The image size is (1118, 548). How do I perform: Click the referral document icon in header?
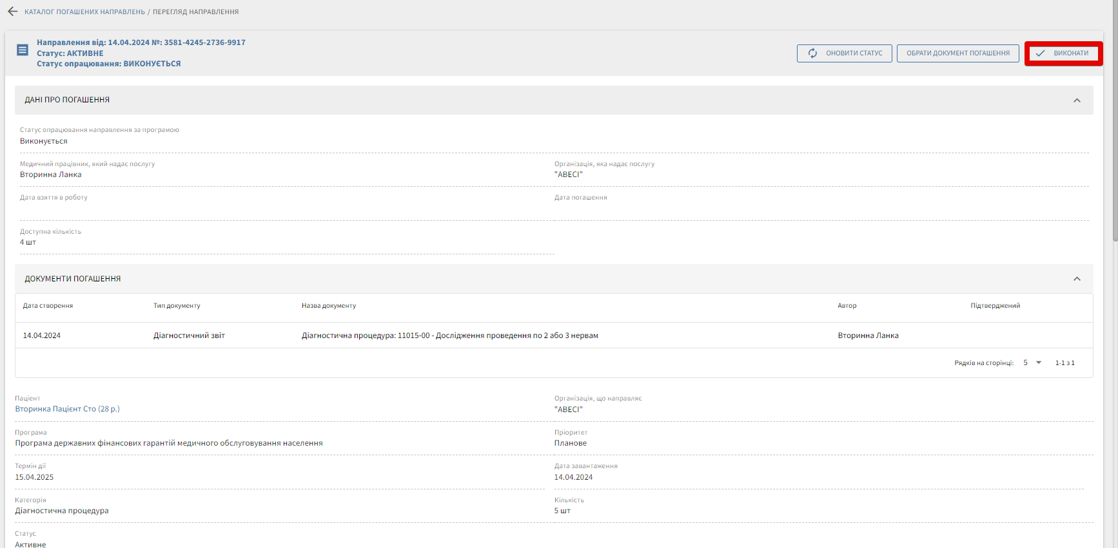tap(23, 50)
